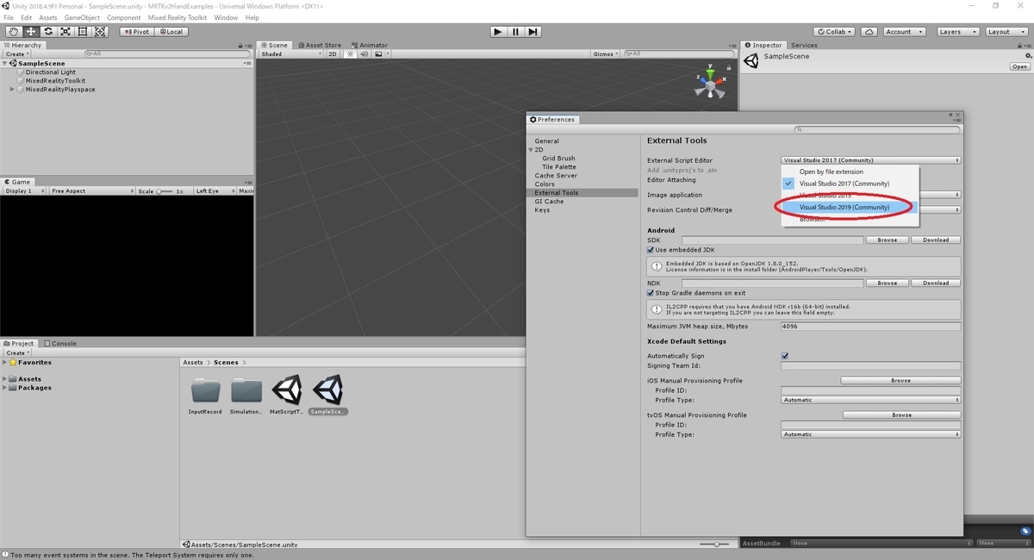Toggle Stop Gradle daemons on exit
The height and width of the screenshot is (560, 1034).
[x=651, y=293]
